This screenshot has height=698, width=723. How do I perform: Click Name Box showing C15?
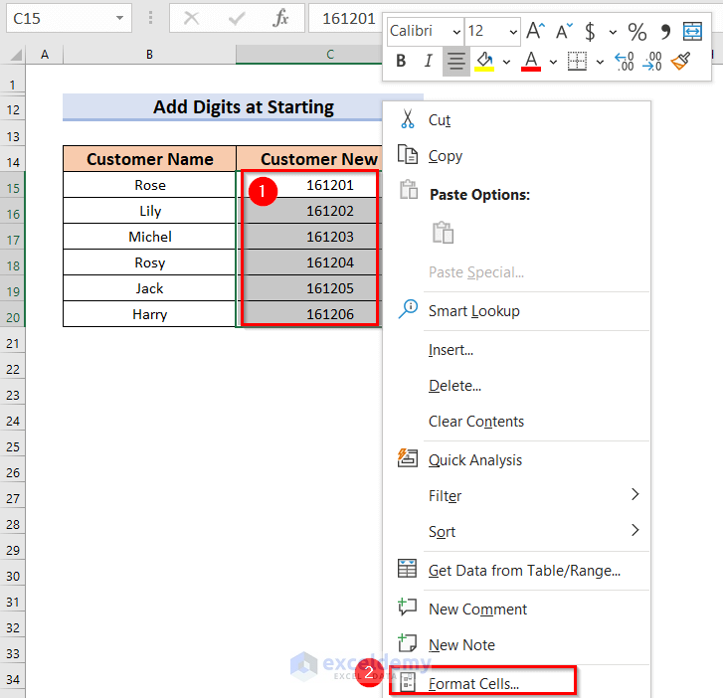tap(70, 18)
